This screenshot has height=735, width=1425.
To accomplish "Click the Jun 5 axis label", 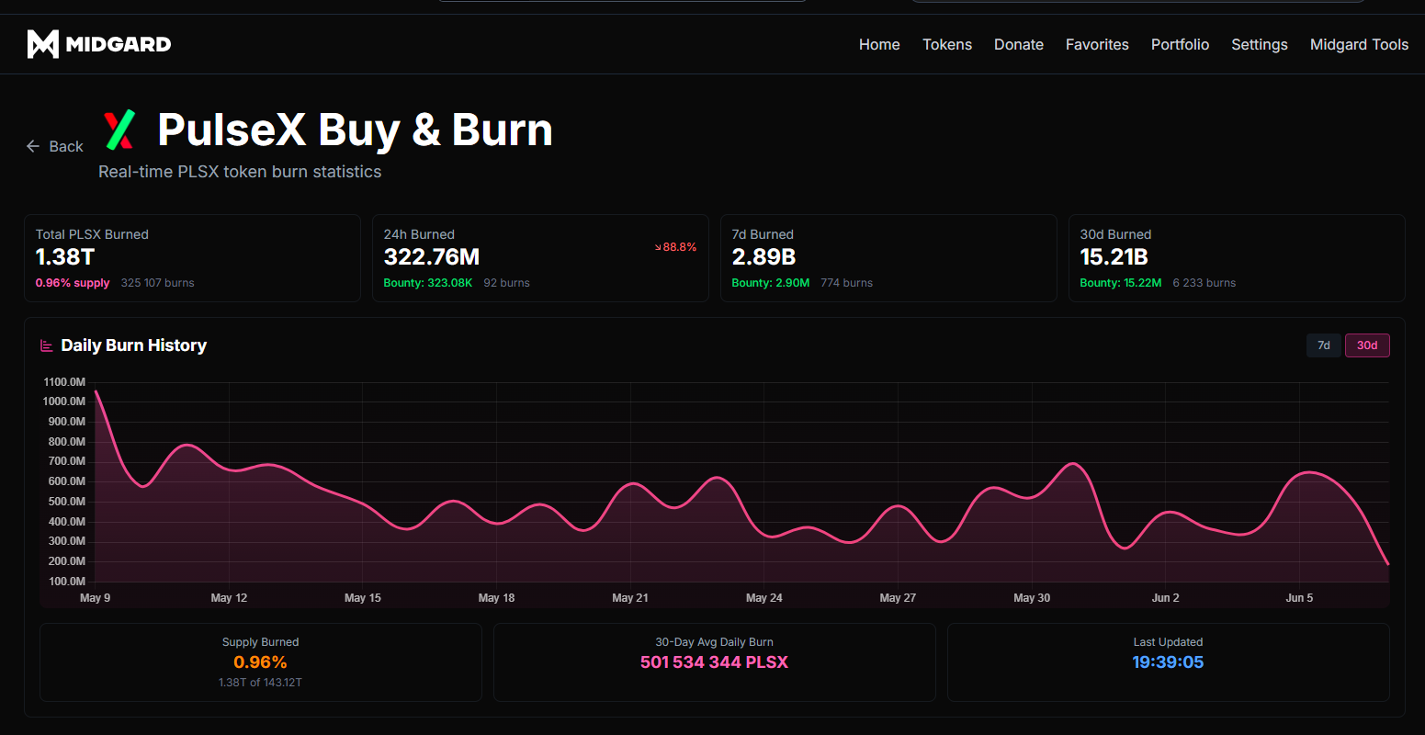I will (1299, 598).
